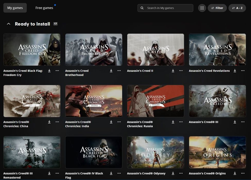Open more options for Assassin's Creed II
This screenshot has height=180, width=251.
pyautogui.click(x=181, y=71)
